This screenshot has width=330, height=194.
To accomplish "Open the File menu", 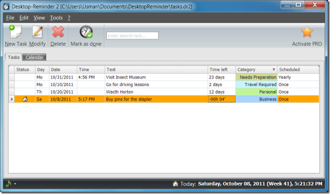I will (10, 18).
